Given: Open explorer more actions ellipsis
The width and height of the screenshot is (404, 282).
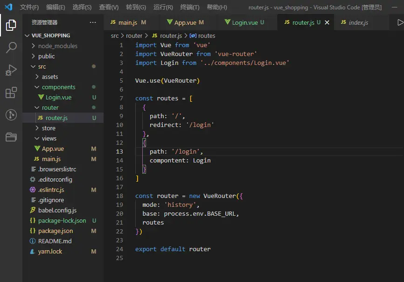Looking at the screenshot, I should click(93, 22).
